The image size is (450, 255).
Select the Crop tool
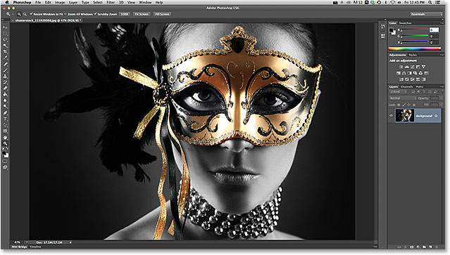5,51
